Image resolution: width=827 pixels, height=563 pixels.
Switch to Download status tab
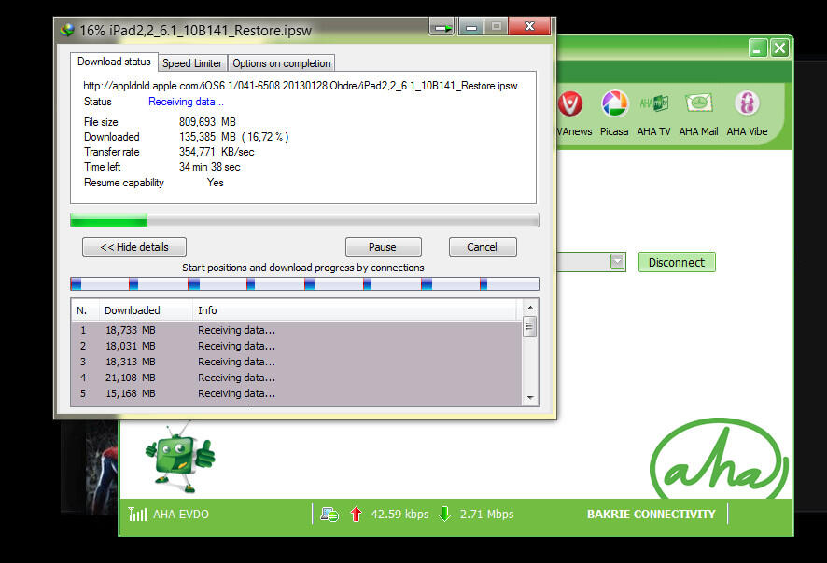(x=114, y=62)
